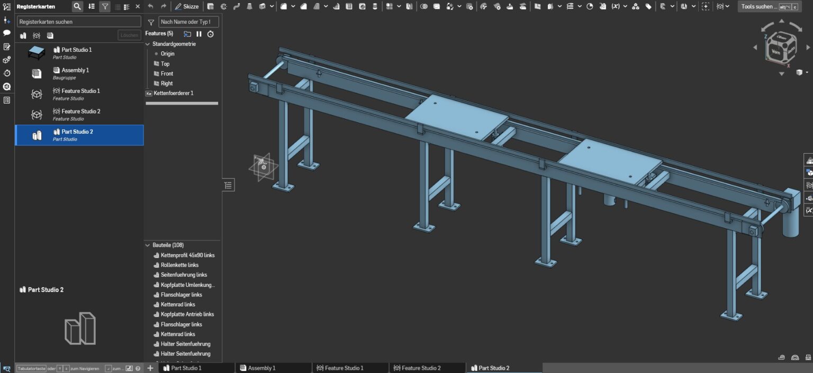Switch to the Assembly 1 bottom tab
The width and height of the screenshot is (813, 373).
tap(273, 368)
